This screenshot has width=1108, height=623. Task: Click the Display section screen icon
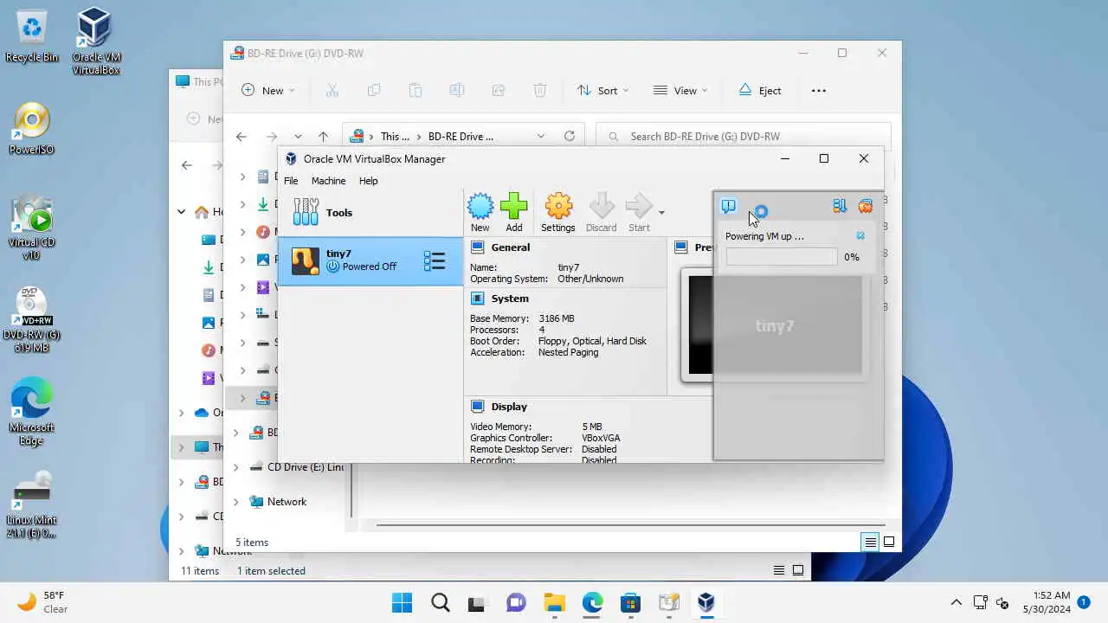[477, 407]
